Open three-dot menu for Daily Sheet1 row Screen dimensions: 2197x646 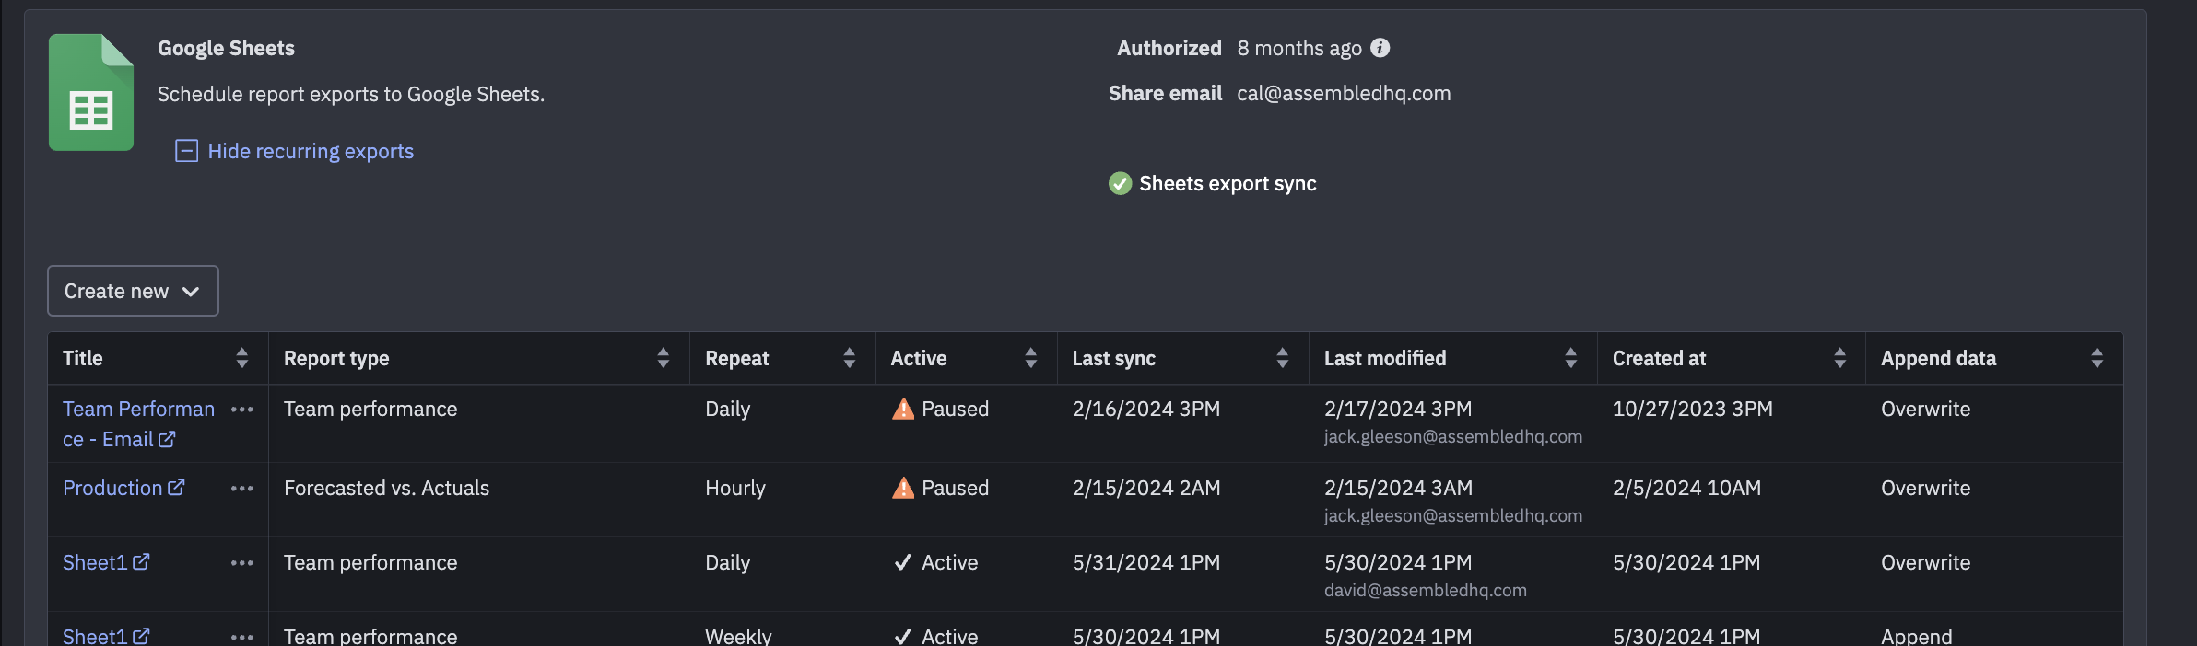[x=242, y=563]
